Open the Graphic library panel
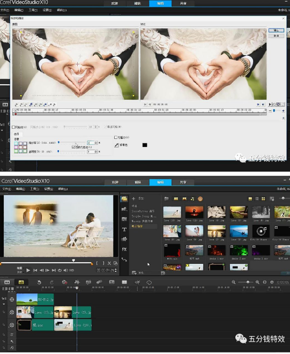Image resolution: width=290 pixels, height=354 pixels. [124, 239]
